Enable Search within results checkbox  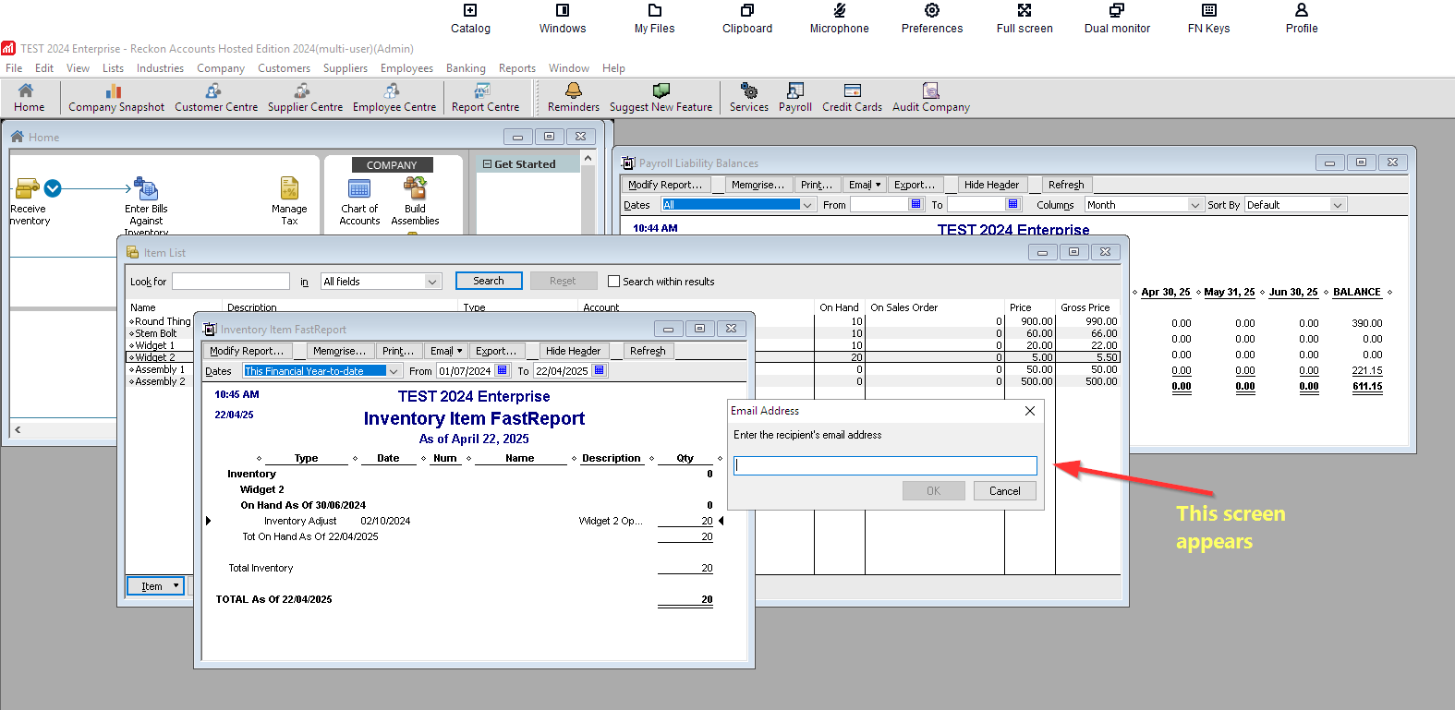tap(613, 282)
